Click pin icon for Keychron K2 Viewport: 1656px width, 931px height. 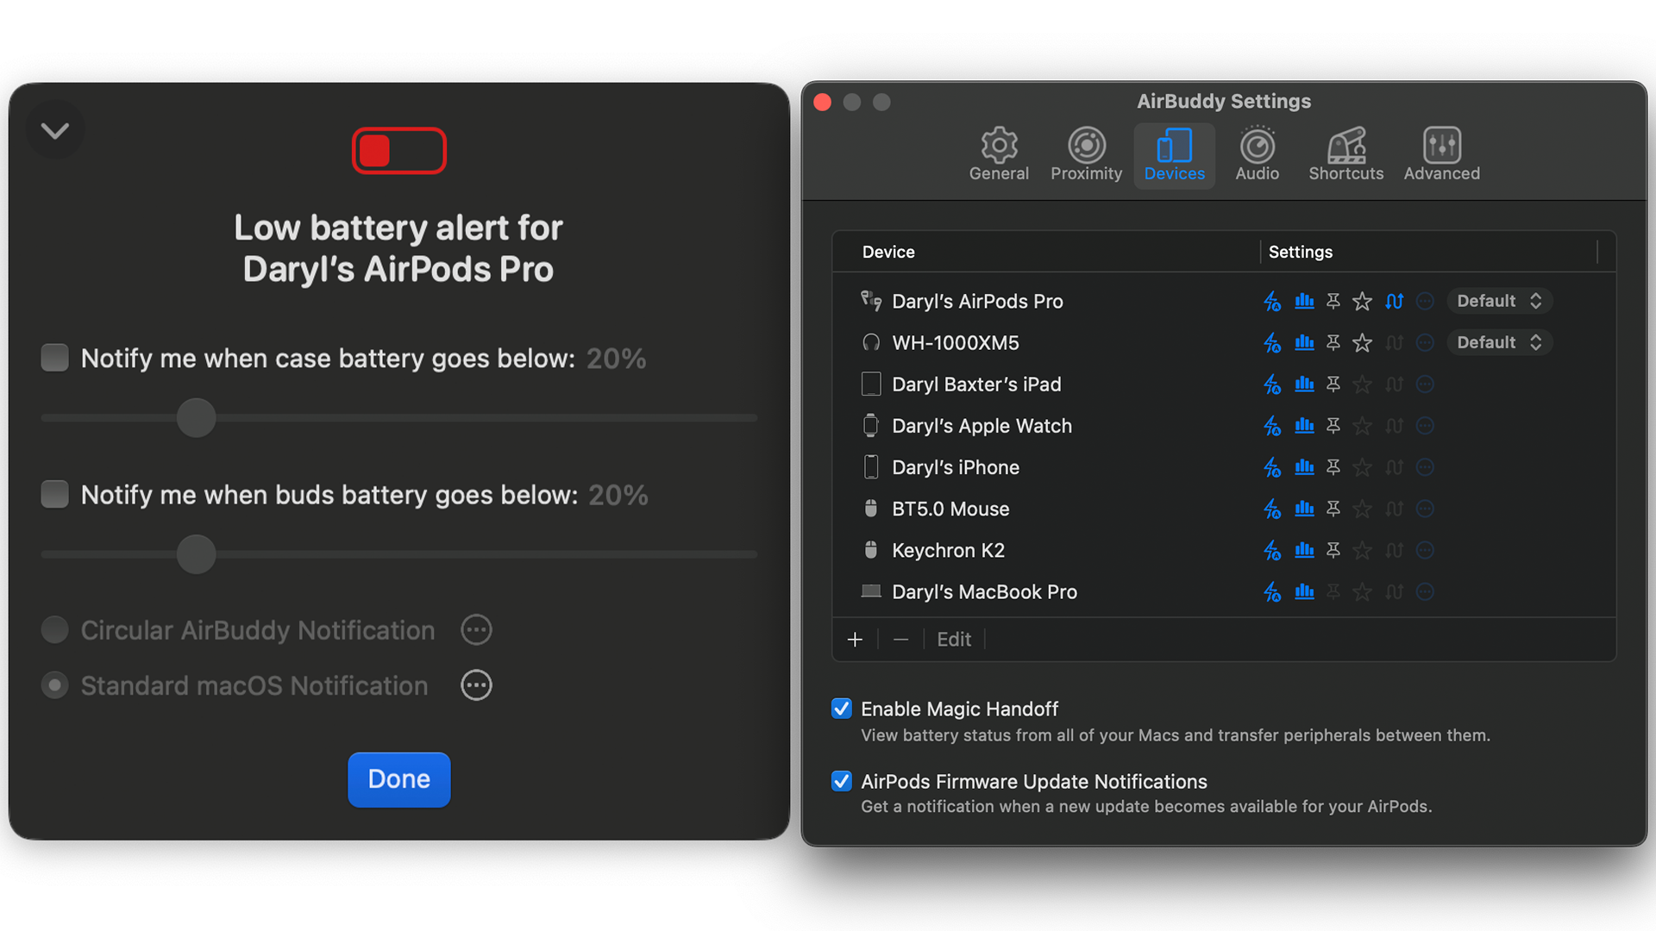pyautogui.click(x=1333, y=550)
